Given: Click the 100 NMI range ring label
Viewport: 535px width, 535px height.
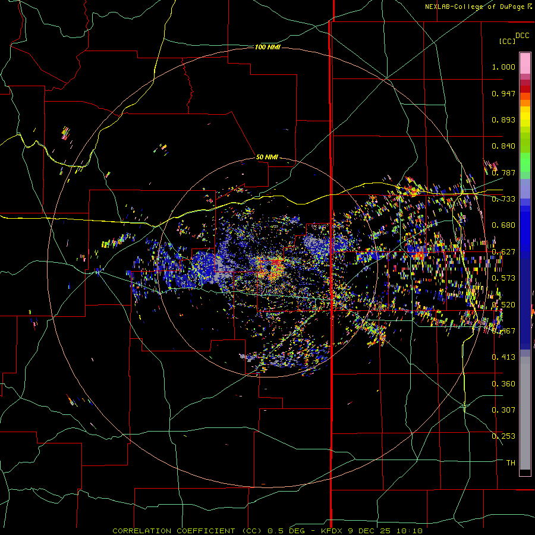Looking at the screenshot, I should point(267,47).
